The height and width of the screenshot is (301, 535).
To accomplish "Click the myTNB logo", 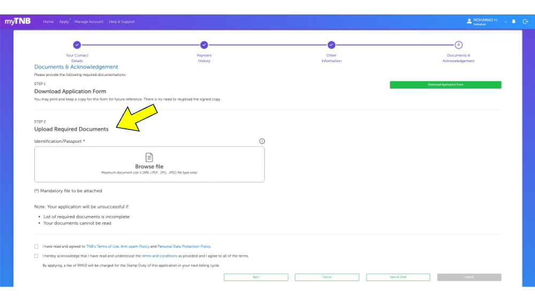I will click(18, 21).
